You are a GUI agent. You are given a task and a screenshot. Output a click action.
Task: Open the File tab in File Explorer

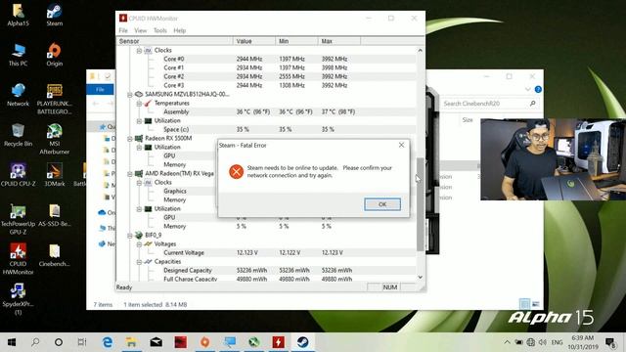pyautogui.click(x=100, y=89)
